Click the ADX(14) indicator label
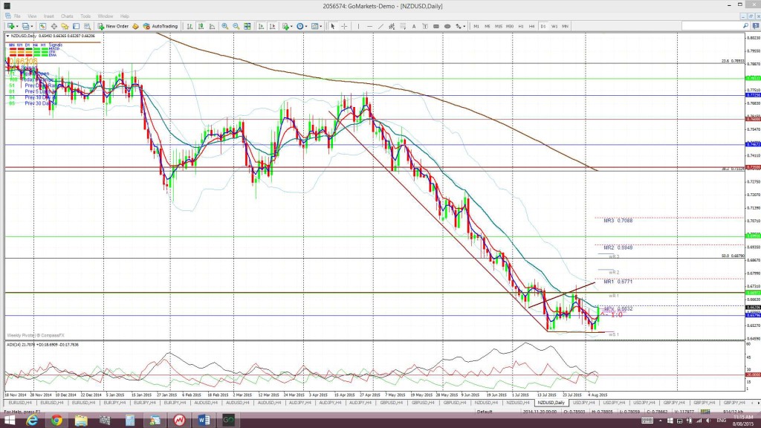The width and height of the screenshot is (761, 428). [x=42, y=345]
